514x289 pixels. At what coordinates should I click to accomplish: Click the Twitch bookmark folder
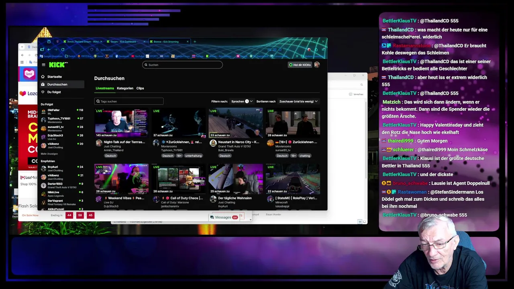[x=71, y=56]
